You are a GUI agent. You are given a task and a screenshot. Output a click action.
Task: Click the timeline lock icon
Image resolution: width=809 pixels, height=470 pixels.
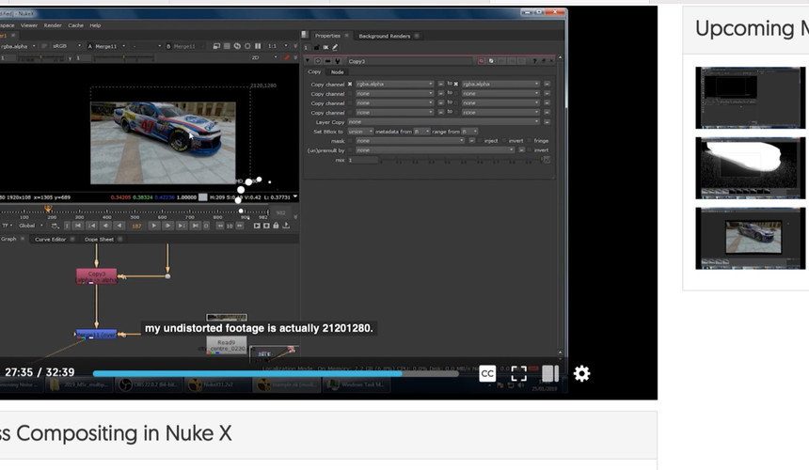pos(276,226)
